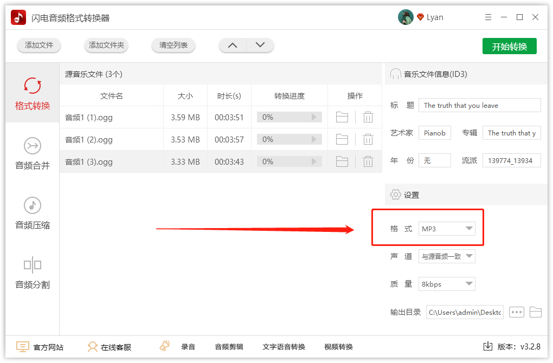Image resolution: width=553 pixels, height=363 pixels.
Task: Edit the 年份 year field
Action: click(x=434, y=160)
